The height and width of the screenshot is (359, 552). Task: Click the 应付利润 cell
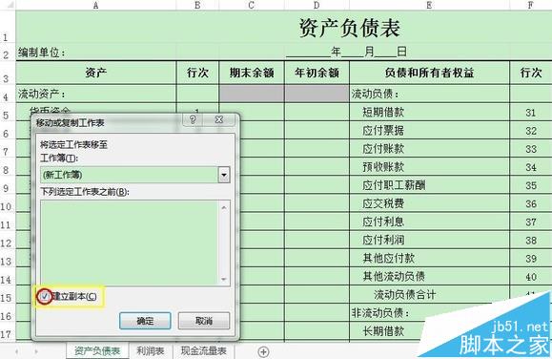tap(429, 240)
